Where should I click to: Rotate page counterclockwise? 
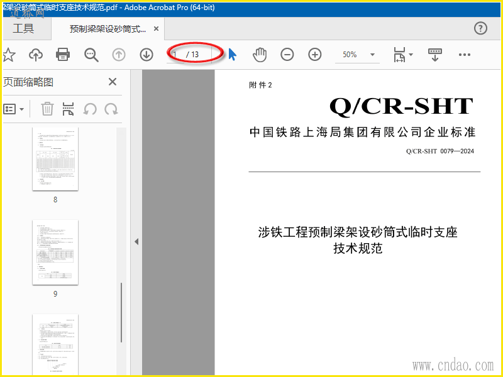pos(90,109)
